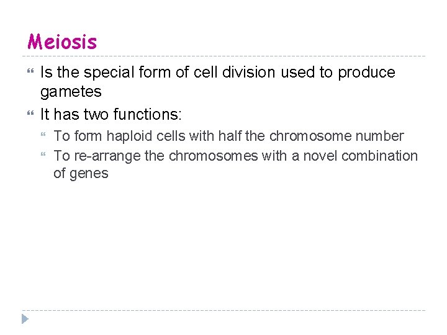Click the word "gametes"
Screen dimensions: 447x335
[71, 92]
